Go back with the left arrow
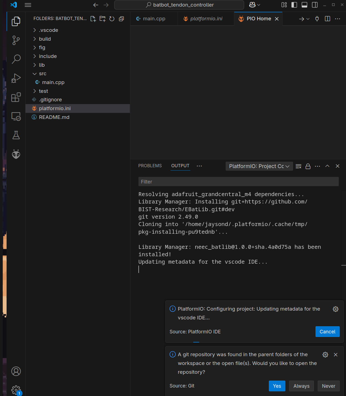The width and height of the screenshot is (346, 396). point(96,5)
